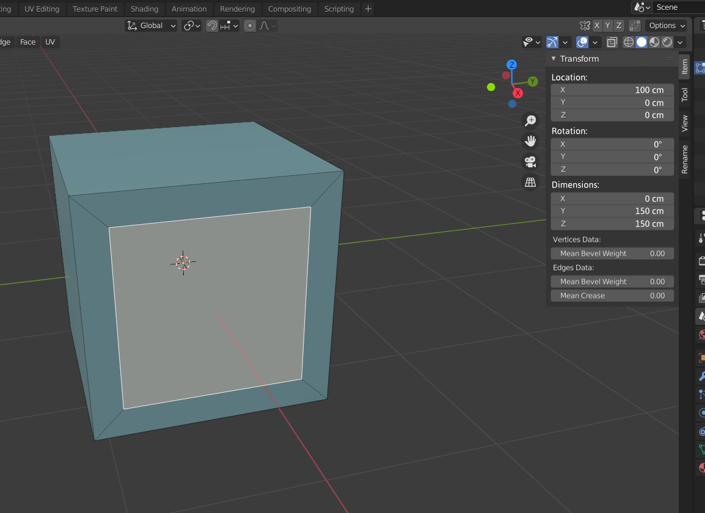Switch to the Shading workspace tab
Viewport: 705px width, 513px height.
[x=144, y=9]
